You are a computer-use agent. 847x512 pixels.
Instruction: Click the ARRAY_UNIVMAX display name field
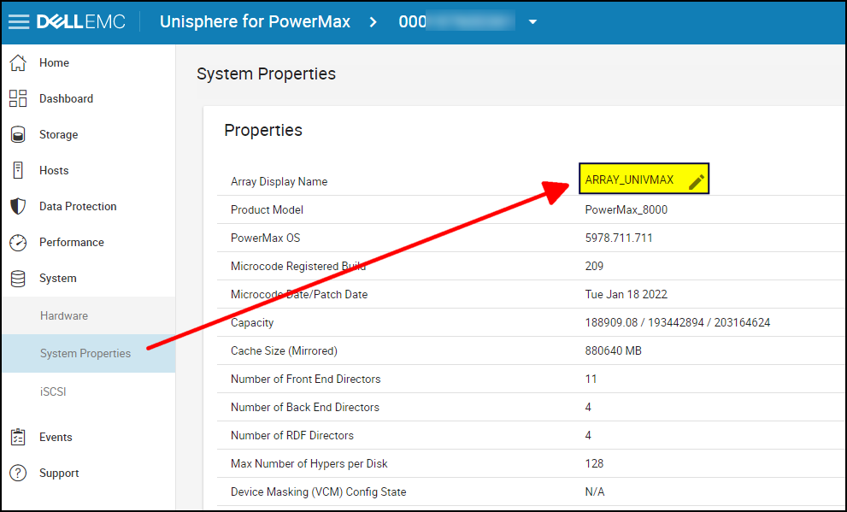(x=629, y=180)
